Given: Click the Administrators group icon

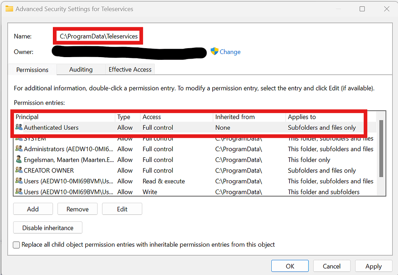Looking at the screenshot, I should (19, 149).
